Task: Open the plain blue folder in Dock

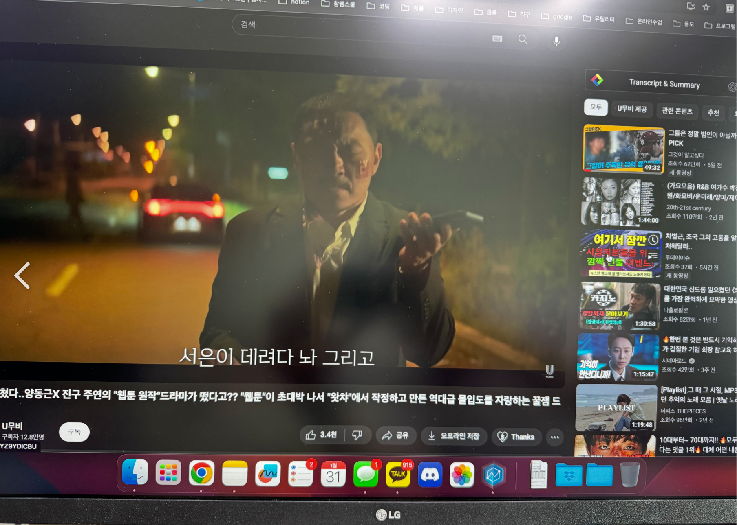Action: 599,475
